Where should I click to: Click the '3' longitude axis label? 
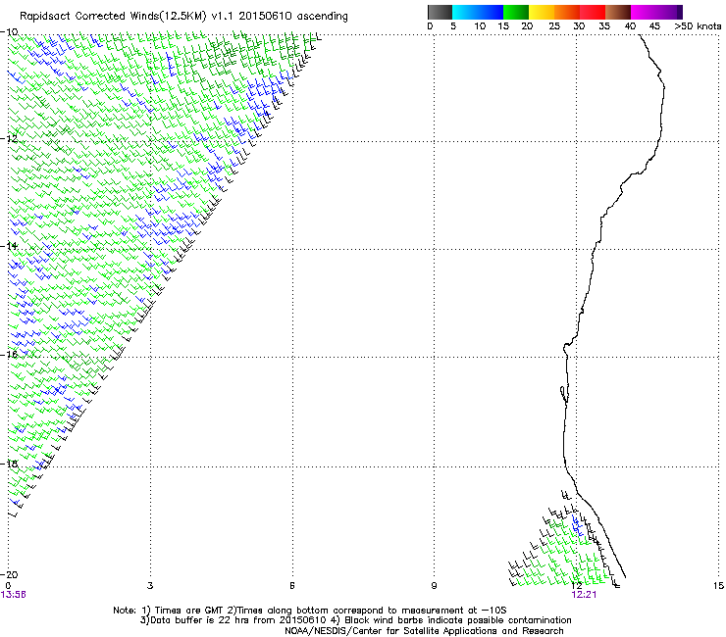150,586
